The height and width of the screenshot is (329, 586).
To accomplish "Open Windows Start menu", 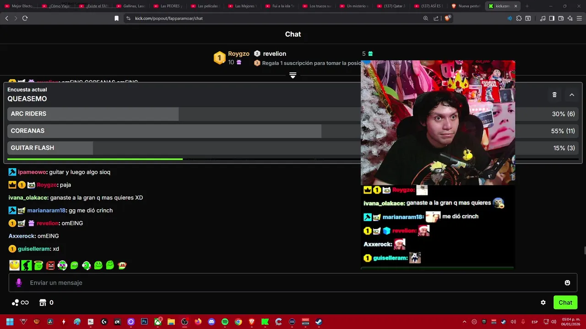I will (10, 322).
